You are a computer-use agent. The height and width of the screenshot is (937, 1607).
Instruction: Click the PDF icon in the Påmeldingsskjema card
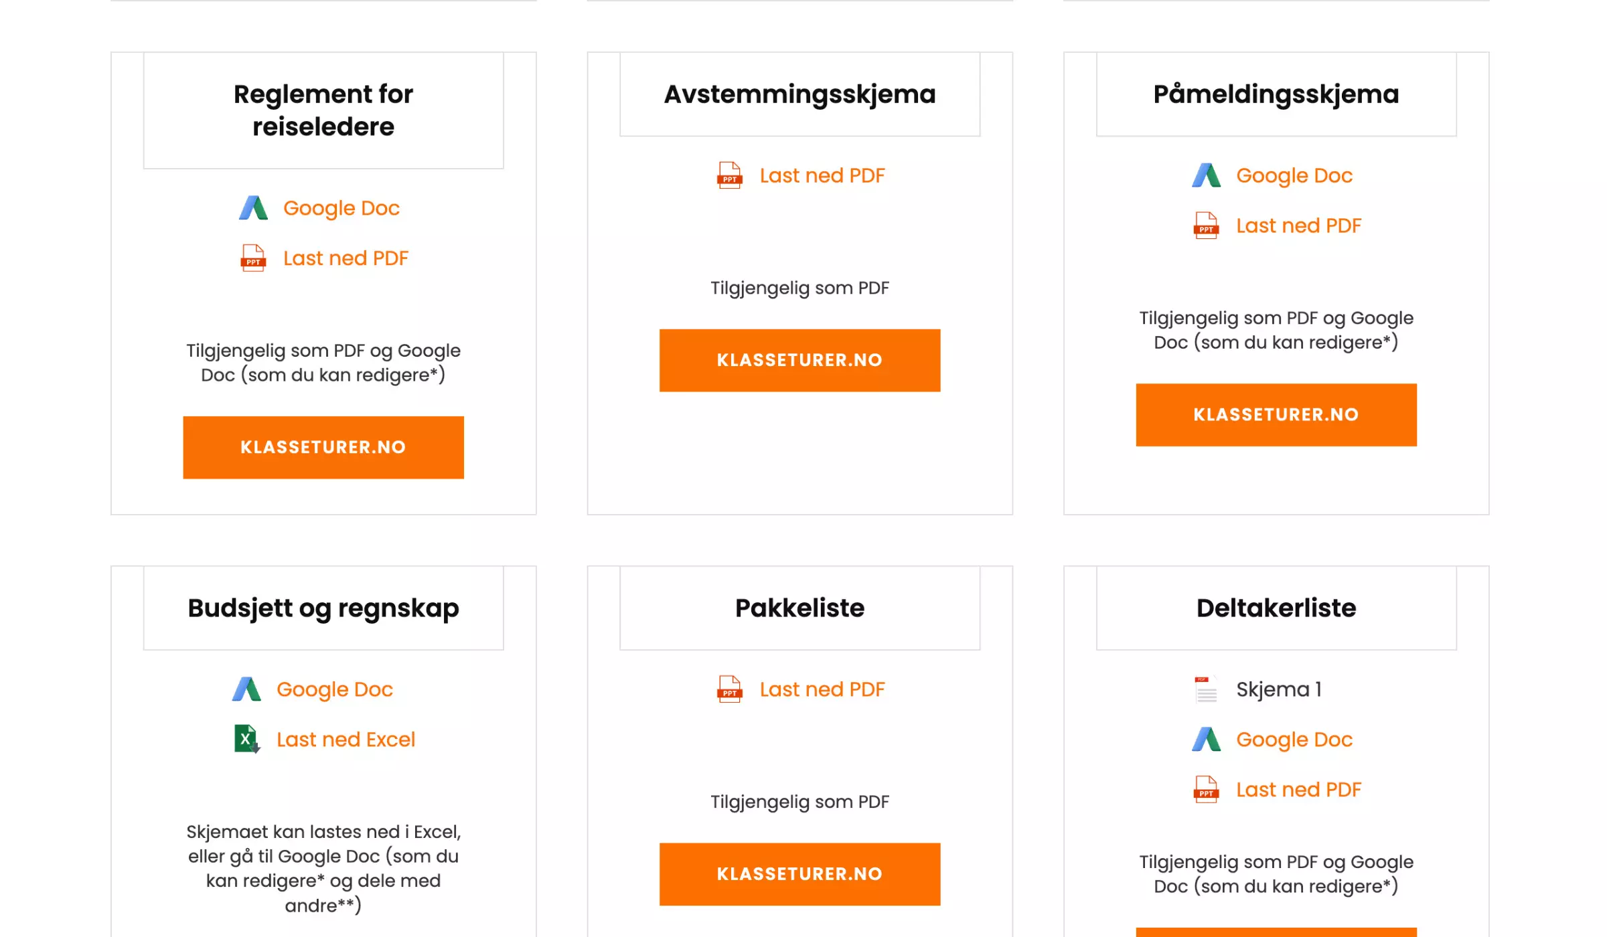point(1205,226)
